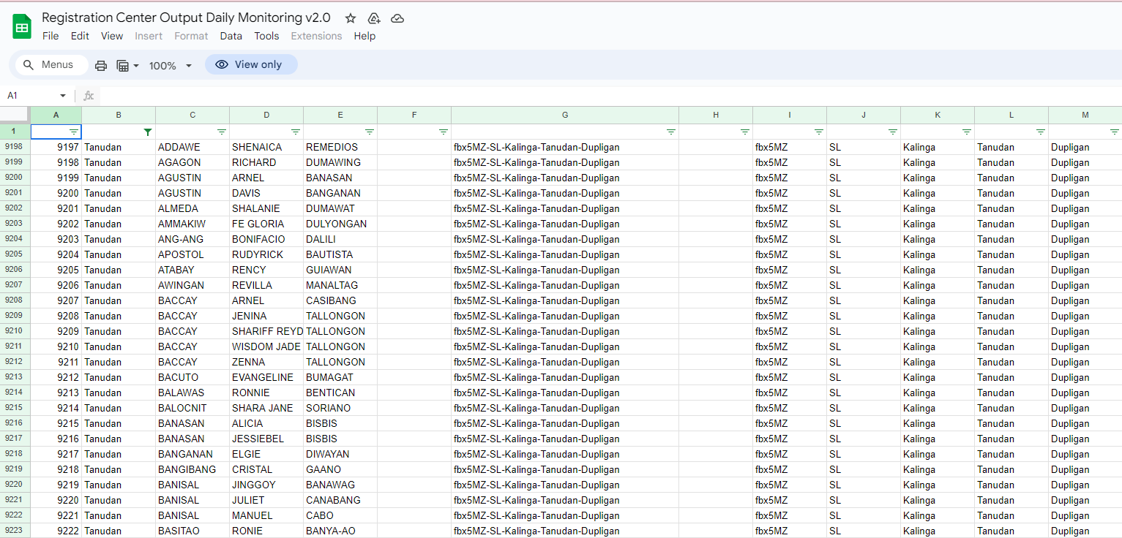This screenshot has height=538, width=1122.
Task: Click the cell reading BONIFACIO
Action: (266, 239)
